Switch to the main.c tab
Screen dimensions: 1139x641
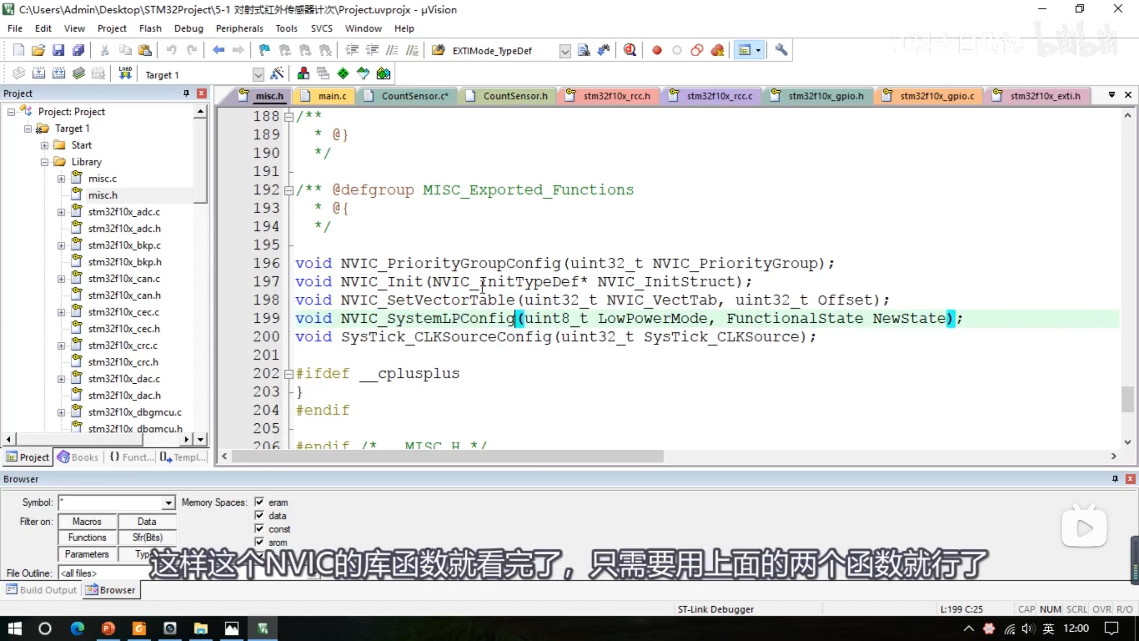331,96
